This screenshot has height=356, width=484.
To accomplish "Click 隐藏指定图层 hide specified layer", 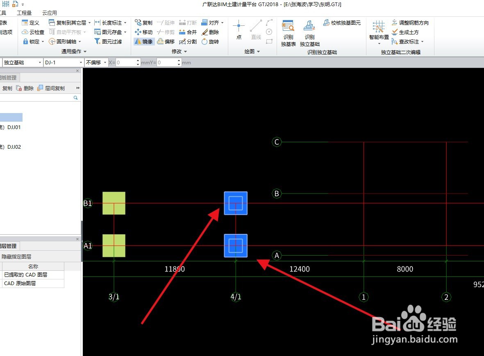I will tap(16, 257).
